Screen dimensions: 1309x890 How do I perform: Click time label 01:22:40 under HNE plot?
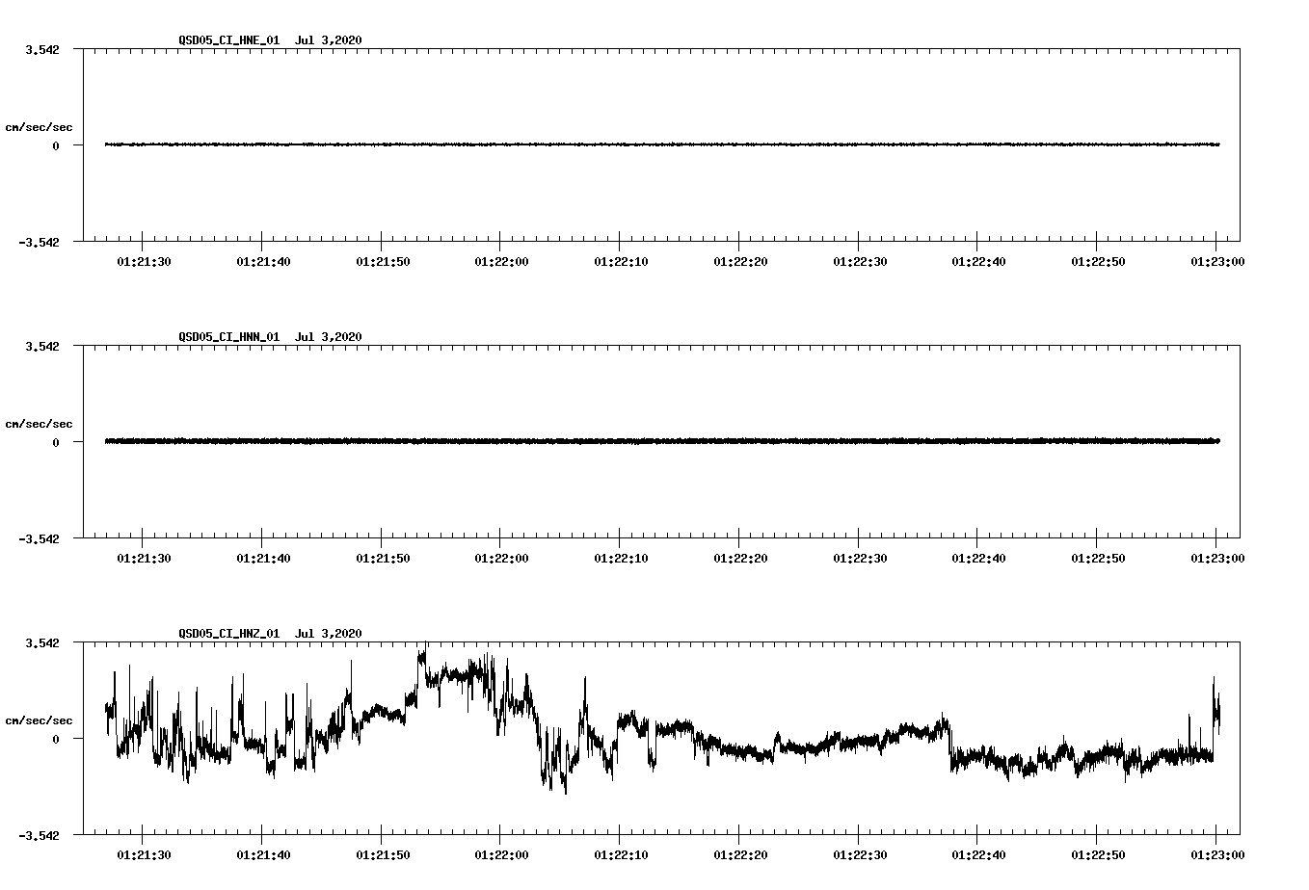pos(978,261)
